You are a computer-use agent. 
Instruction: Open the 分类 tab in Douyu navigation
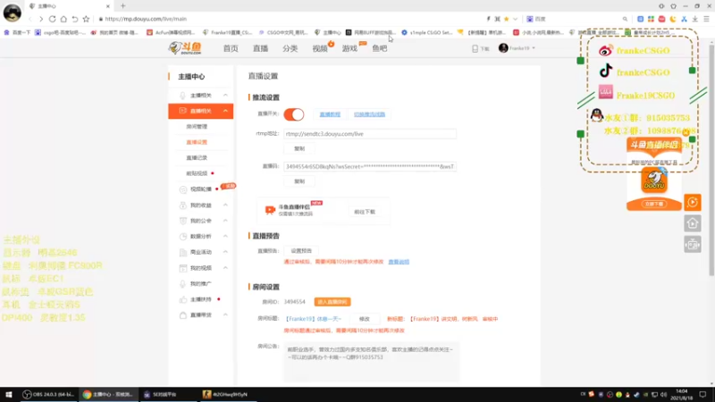pos(290,48)
